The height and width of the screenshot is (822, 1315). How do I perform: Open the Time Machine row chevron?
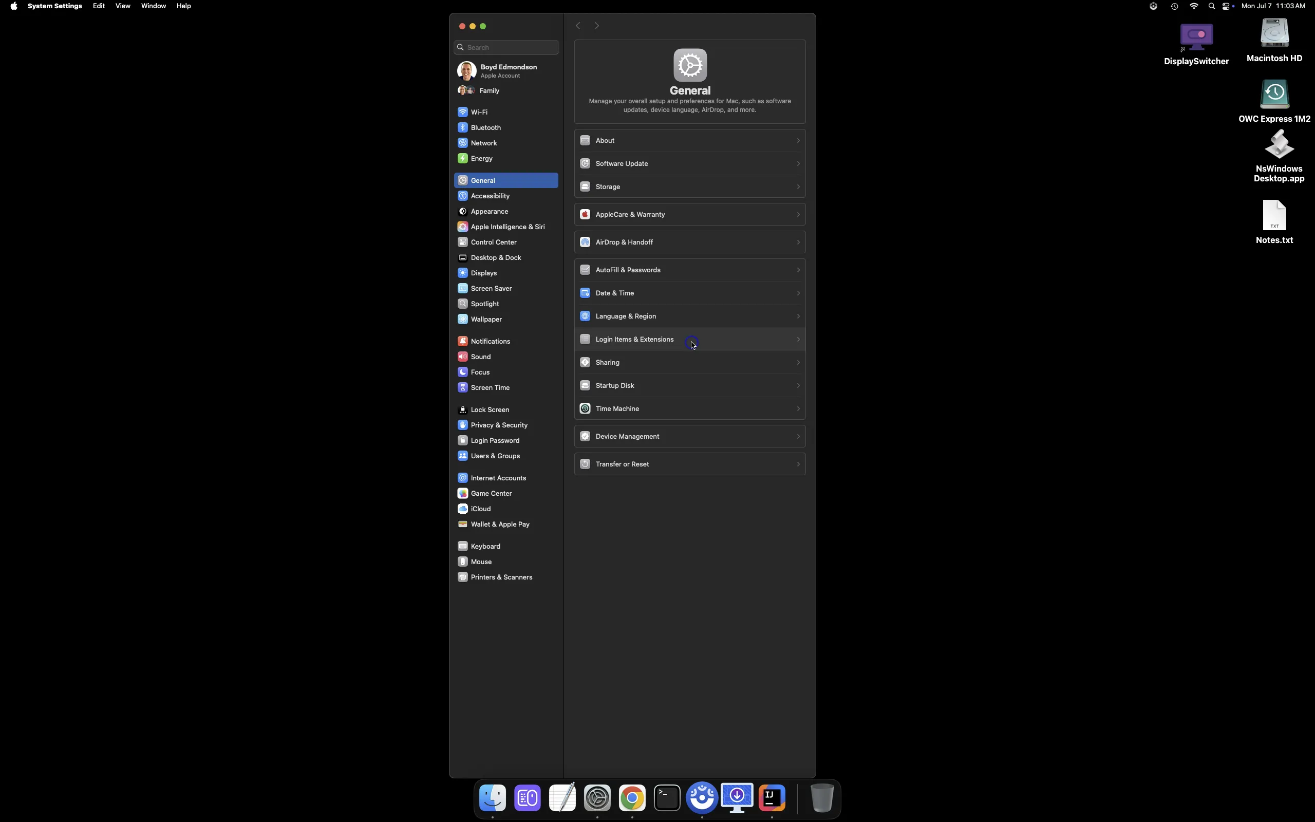coord(798,409)
